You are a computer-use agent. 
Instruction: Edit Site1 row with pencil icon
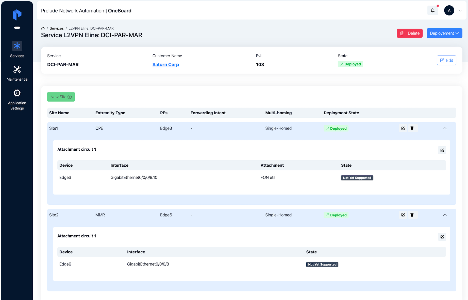coord(403,128)
